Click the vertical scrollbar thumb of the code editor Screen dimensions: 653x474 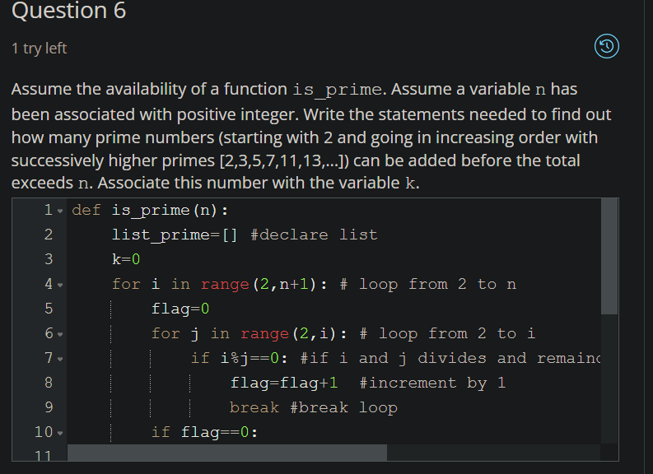[609, 257]
